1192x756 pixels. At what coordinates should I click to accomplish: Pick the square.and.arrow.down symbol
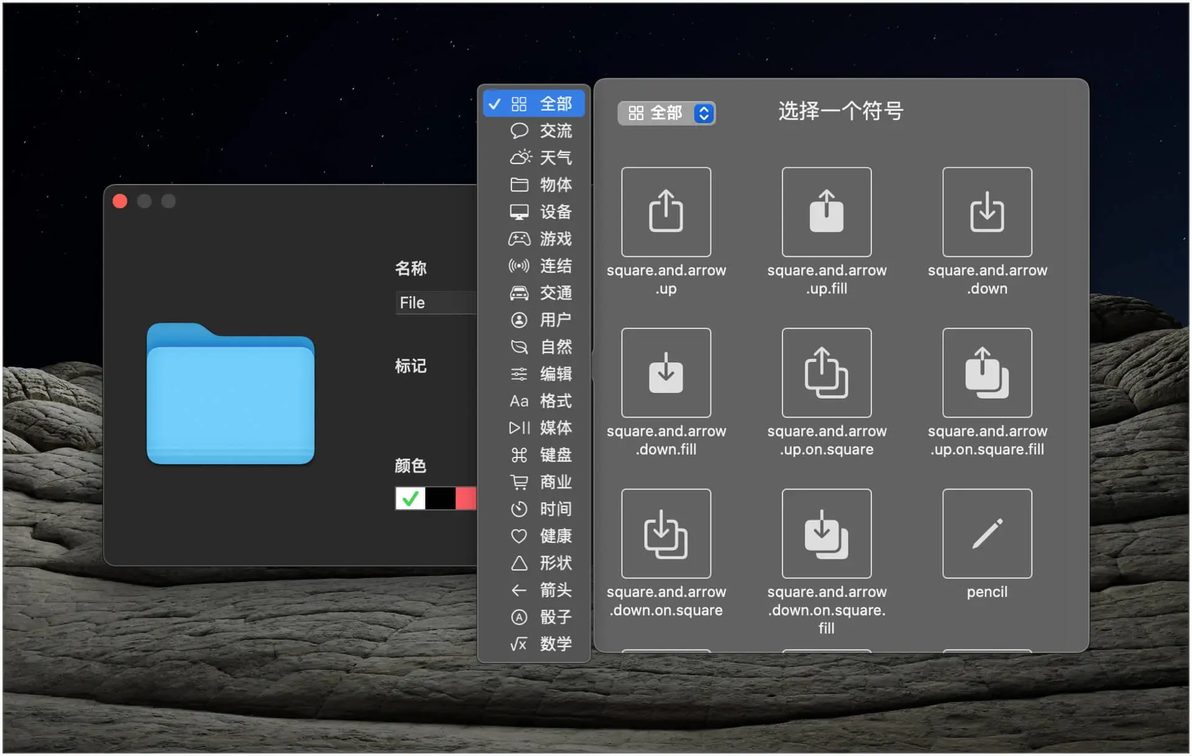click(x=986, y=212)
